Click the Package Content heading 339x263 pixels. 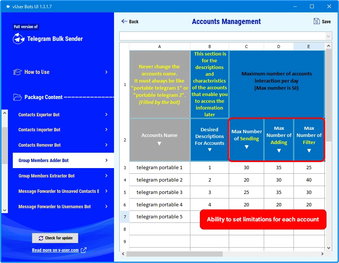click(x=43, y=97)
